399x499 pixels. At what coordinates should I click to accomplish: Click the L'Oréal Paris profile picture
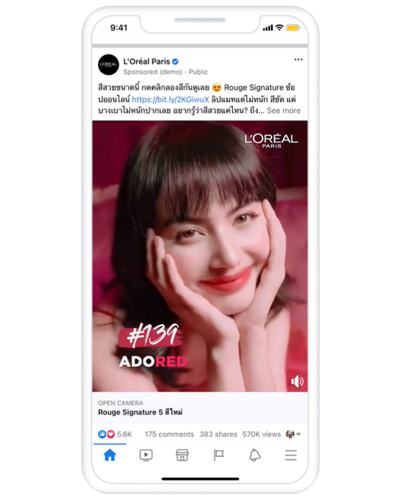point(108,65)
